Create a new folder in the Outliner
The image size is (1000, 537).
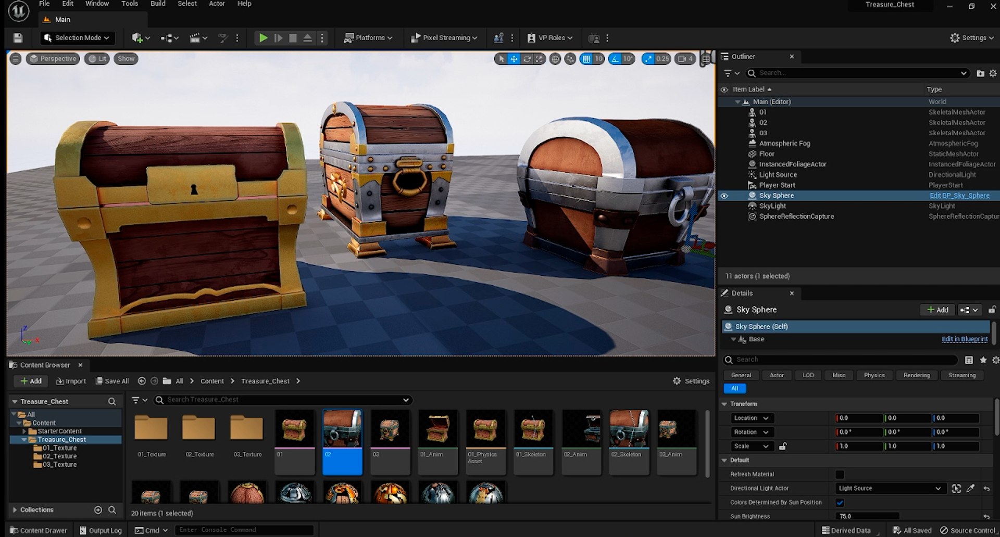(x=980, y=73)
